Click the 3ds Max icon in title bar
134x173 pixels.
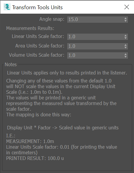[x=7, y=7]
